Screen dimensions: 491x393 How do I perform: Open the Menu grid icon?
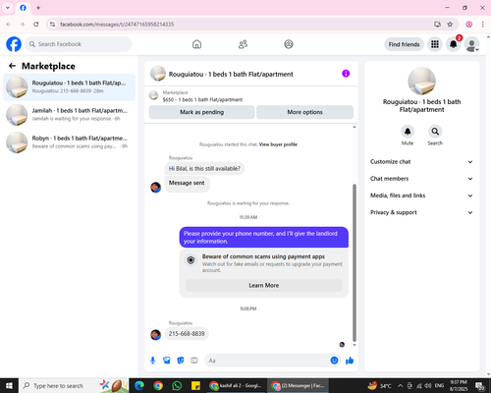click(435, 44)
